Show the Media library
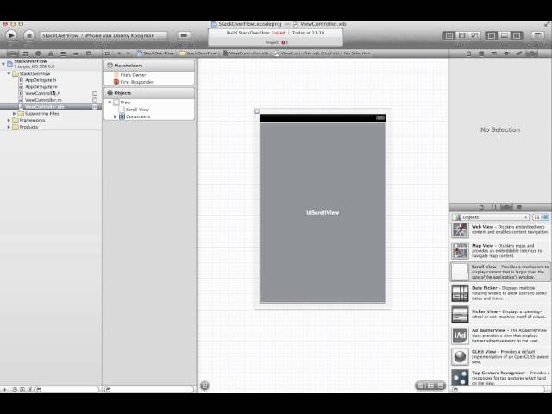Screen dimensions: 552x414 point(519,207)
